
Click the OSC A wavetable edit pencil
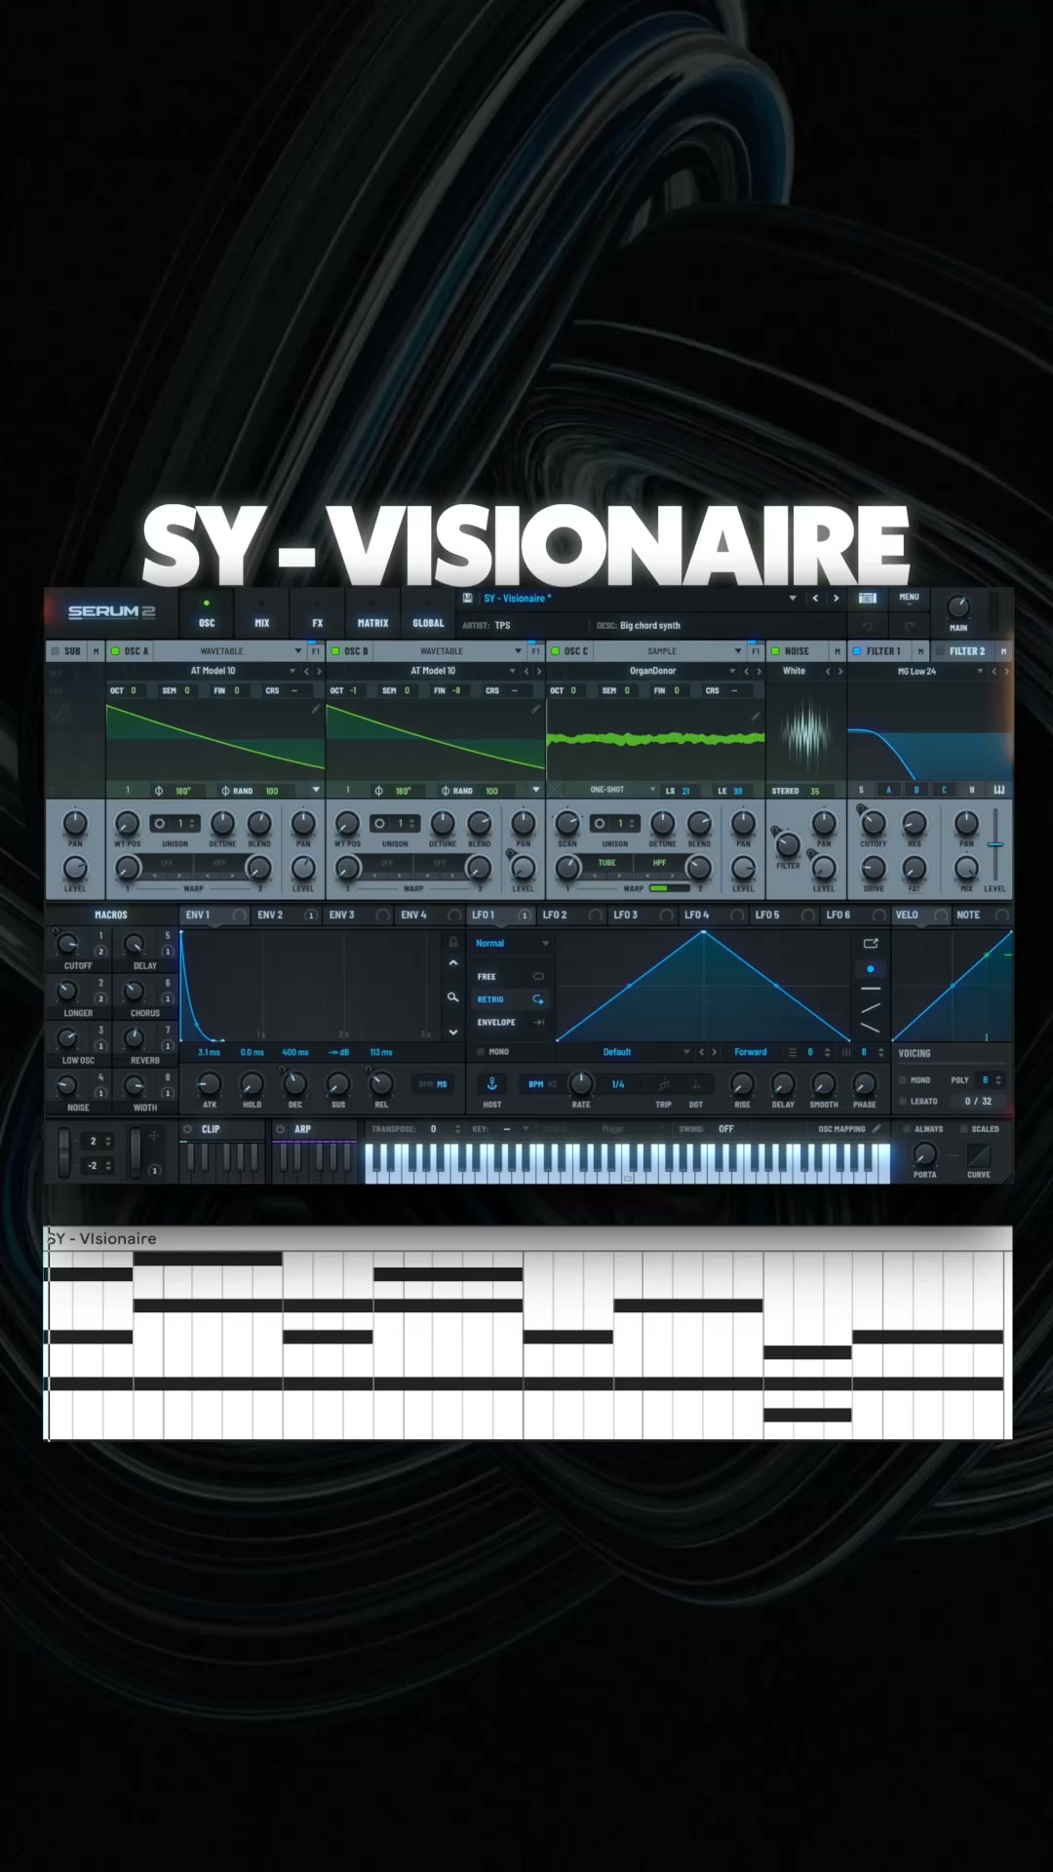tap(315, 710)
